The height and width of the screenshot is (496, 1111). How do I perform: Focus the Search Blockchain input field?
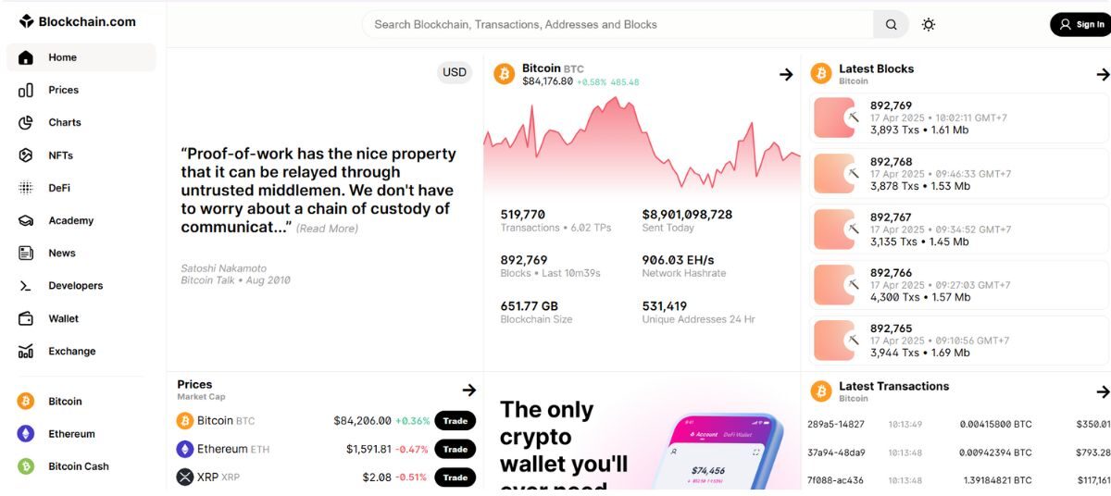[618, 25]
